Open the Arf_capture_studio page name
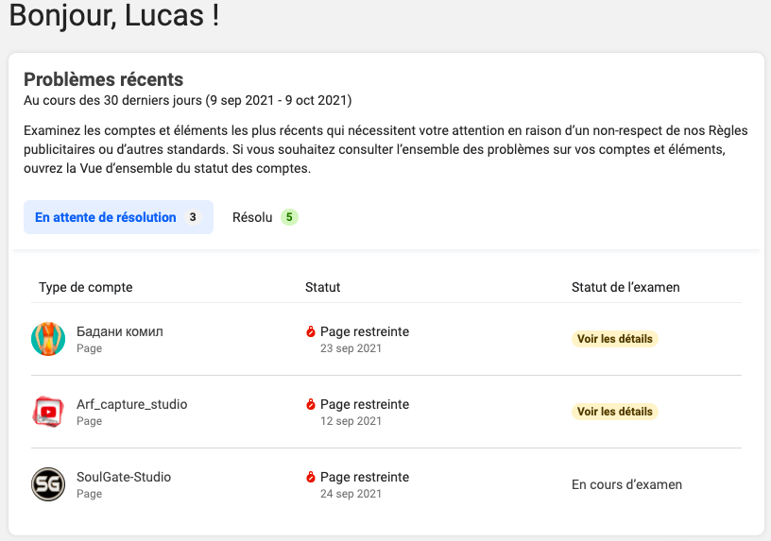The height and width of the screenshot is (541, 771). (131, 404)
